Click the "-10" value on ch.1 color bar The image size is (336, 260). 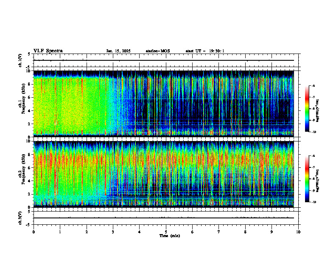click(314, 132)
